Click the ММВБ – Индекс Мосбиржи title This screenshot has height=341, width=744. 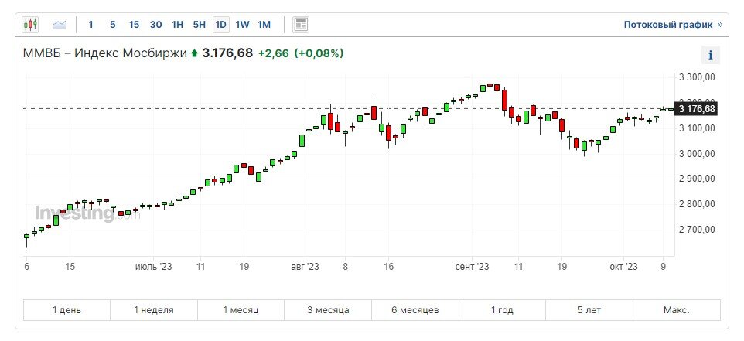(105, 53)
